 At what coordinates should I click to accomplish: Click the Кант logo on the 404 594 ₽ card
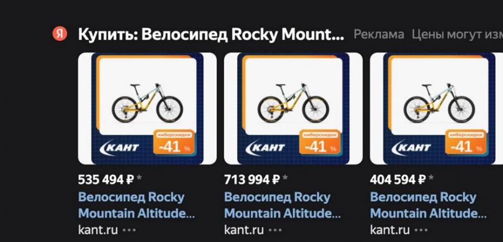point(414,148)
